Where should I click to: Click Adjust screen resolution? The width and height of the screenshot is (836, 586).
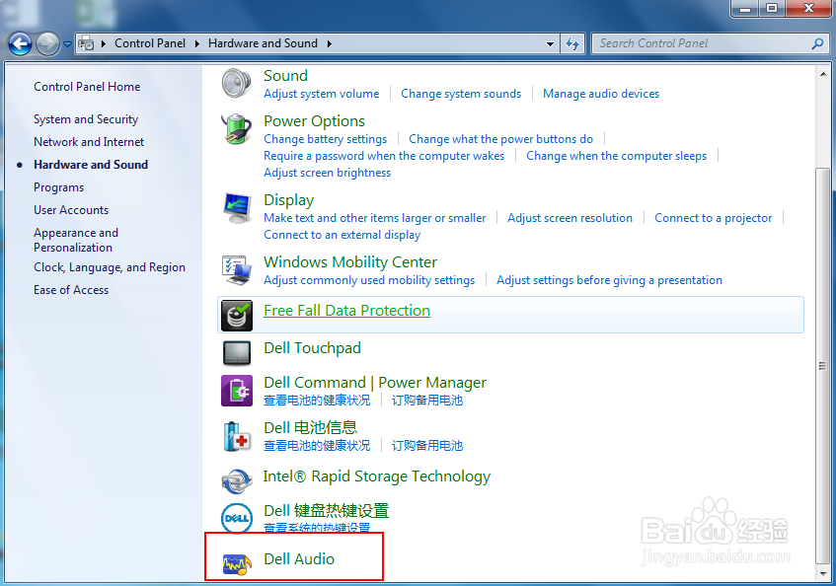tap(570, 218)
